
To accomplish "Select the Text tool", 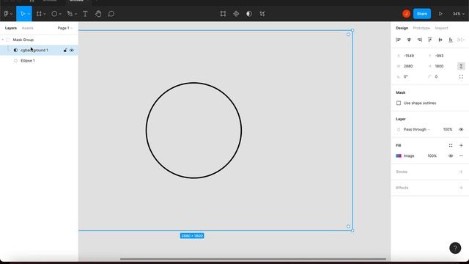I will pos(85,14).
